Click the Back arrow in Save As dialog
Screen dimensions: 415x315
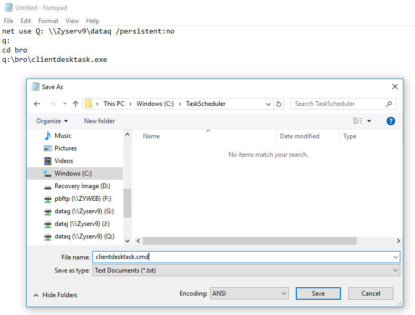coord(37,104)
